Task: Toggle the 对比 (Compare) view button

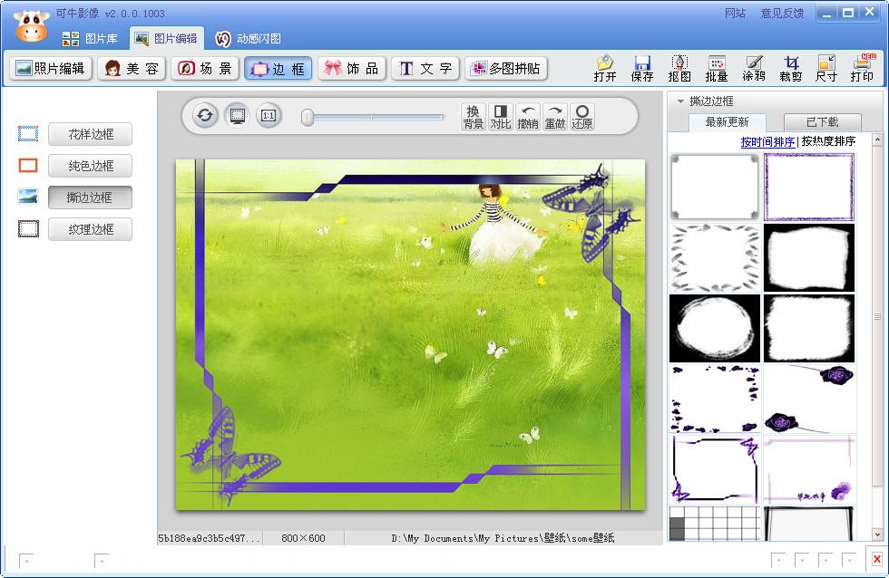Action: click(x=500, y=116)
